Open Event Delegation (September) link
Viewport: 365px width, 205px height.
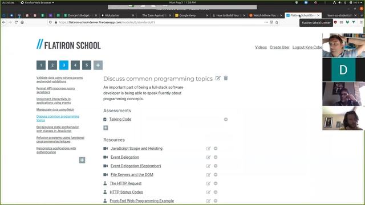click(136, 166)
